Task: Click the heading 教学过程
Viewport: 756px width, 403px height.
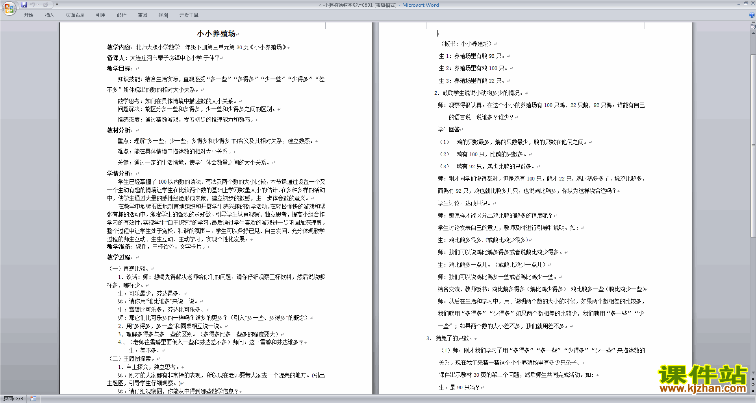Action: click(119, 257)
